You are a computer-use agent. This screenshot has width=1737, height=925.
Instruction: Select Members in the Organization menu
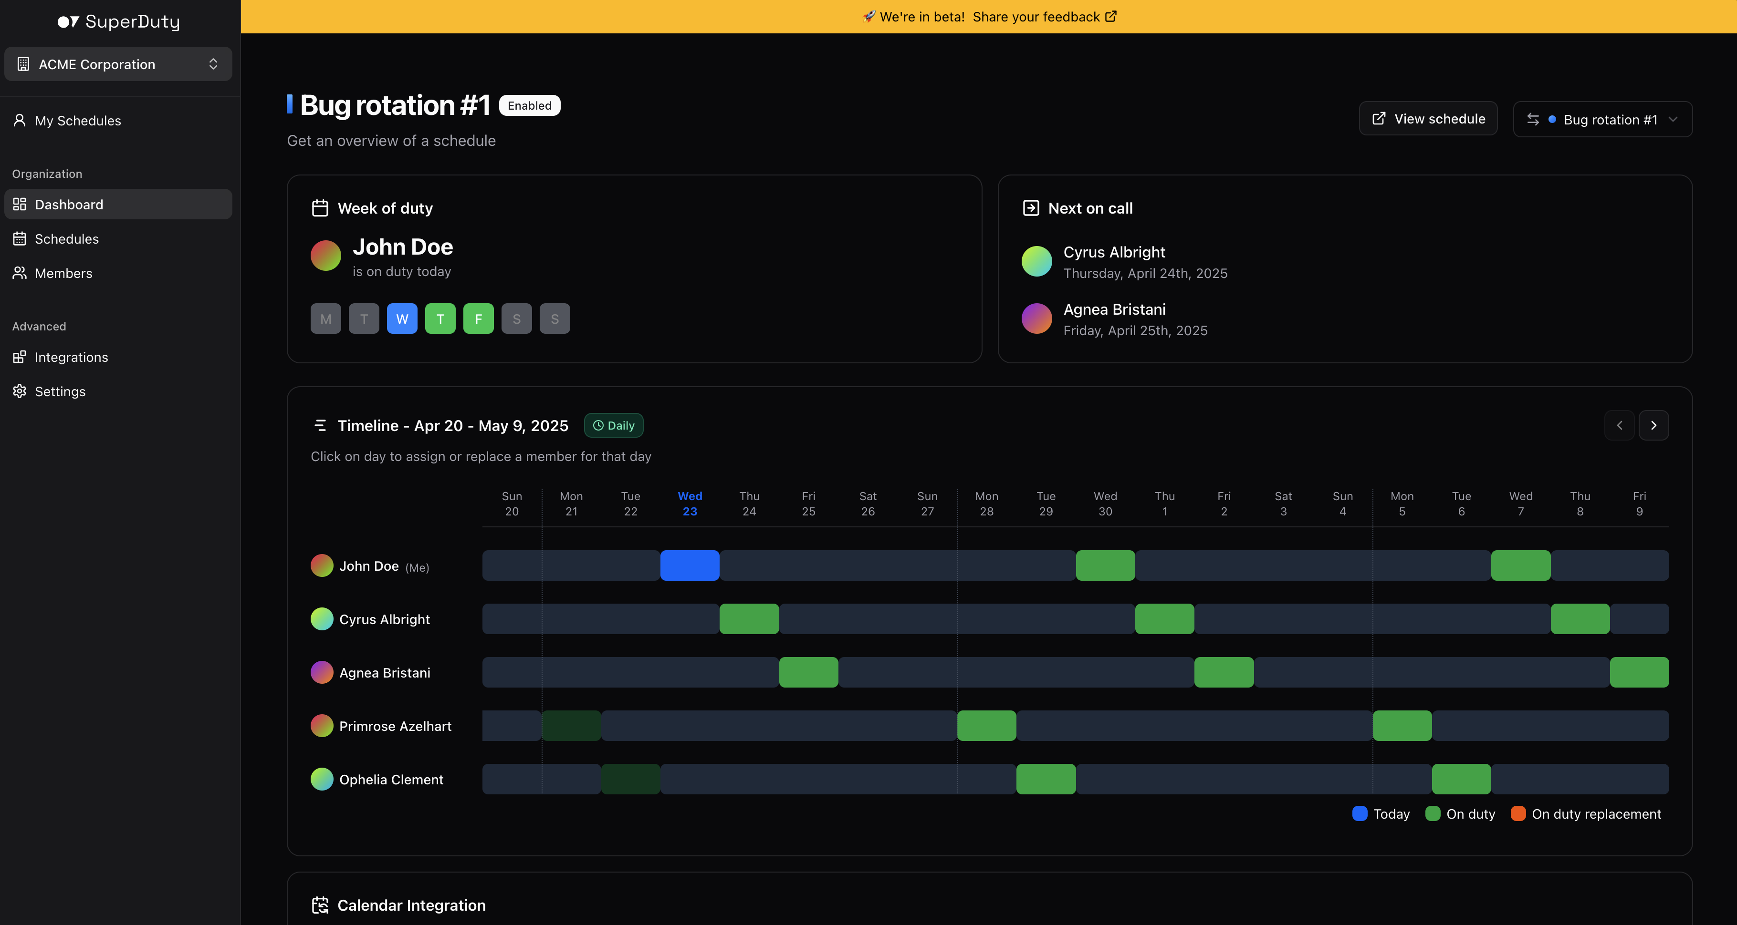pos(63,273)
